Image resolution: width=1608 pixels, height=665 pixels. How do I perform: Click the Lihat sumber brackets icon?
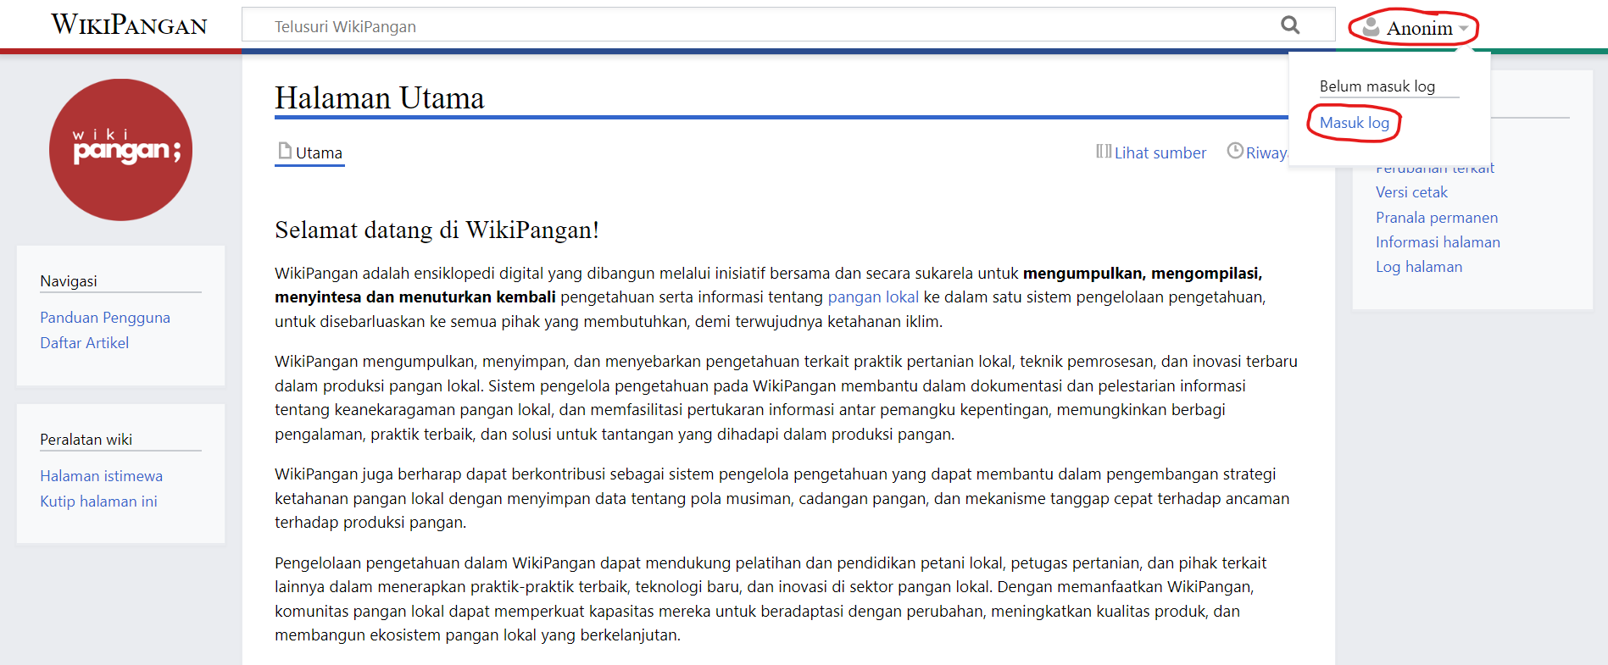1103,152
